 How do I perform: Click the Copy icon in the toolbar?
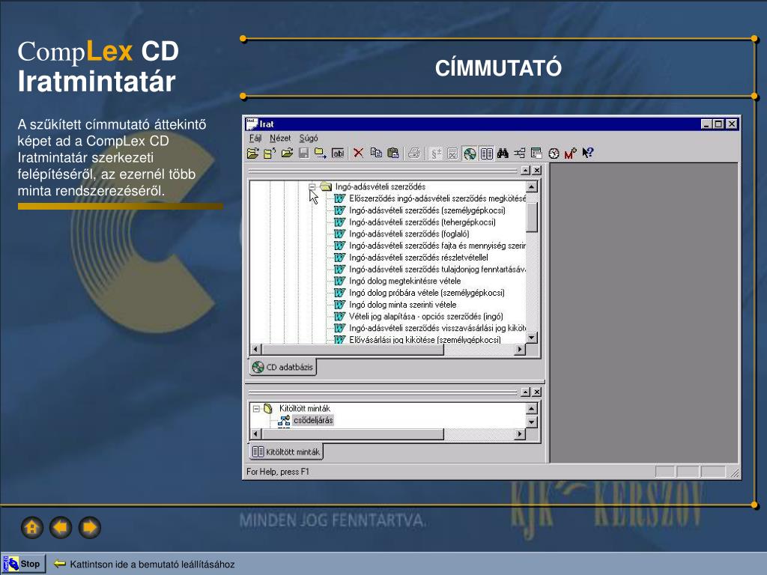point(376,153)
